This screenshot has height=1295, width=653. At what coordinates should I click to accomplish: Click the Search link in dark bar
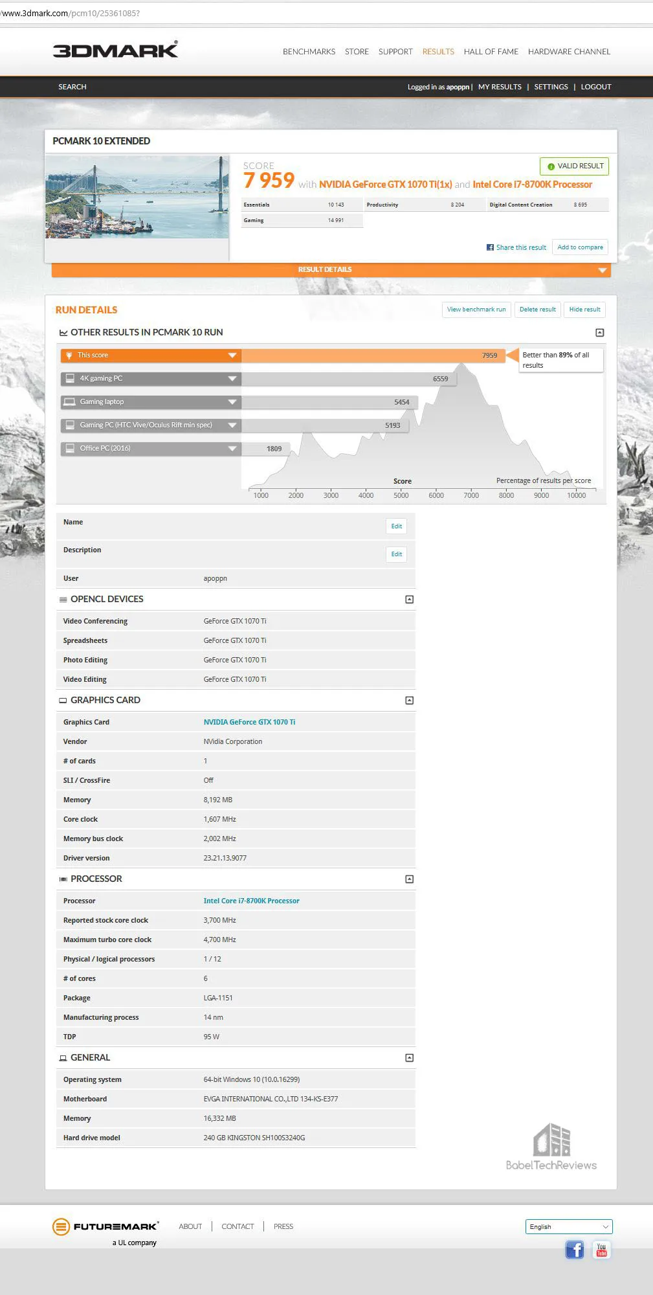pyautogui.click(x=72, y=87)
